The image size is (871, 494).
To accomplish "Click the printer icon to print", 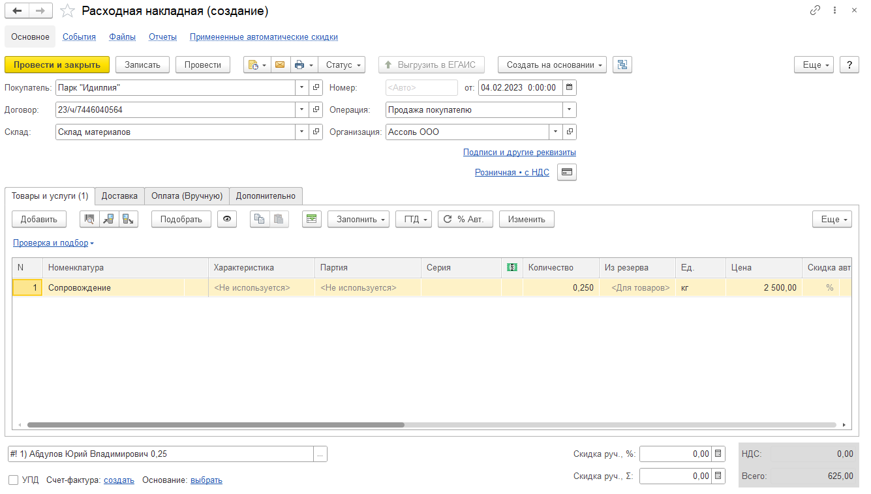I will (299, 65).
